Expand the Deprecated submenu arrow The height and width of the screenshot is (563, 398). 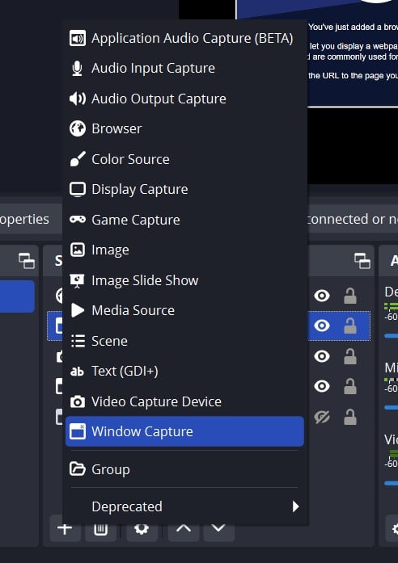coord(295,506)
